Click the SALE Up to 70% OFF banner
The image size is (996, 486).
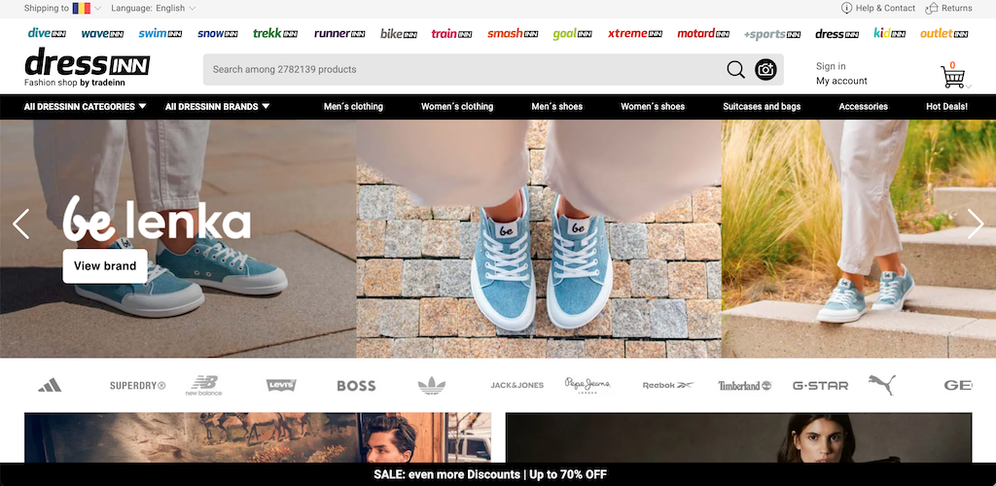pos(490,474)
